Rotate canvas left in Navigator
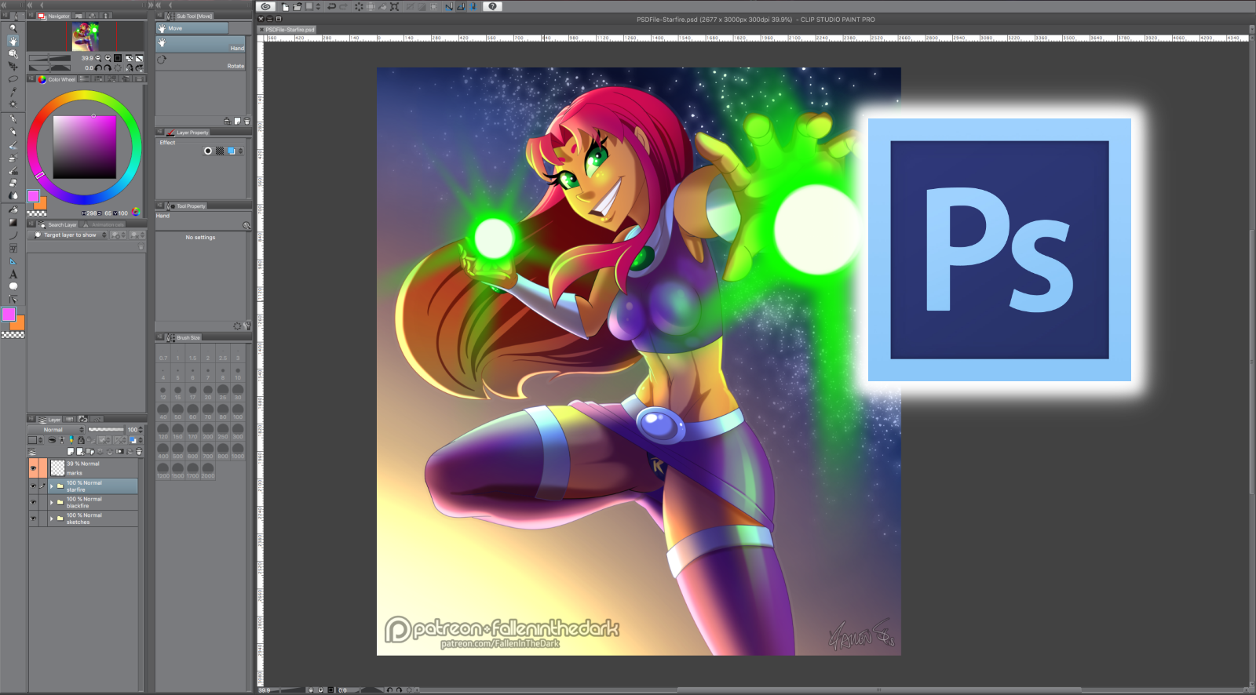Image resolution: width=1256 pixels, height=695 pixels. tap(98, 68)
